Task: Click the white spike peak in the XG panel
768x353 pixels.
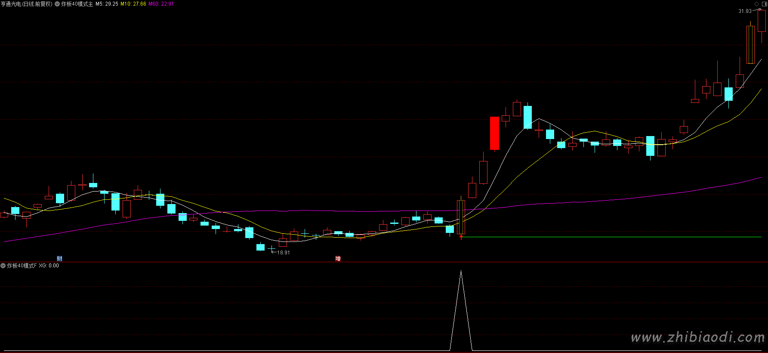Action: (461, 272)
